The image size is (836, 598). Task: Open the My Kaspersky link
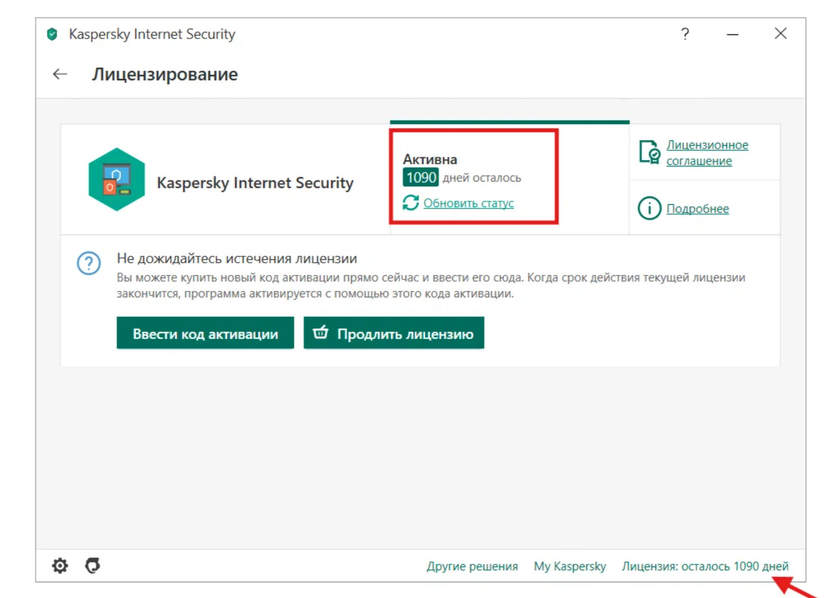click(x=570, y=566)
